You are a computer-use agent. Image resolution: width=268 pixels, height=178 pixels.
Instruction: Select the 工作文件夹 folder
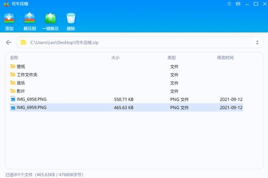[126, 75]
